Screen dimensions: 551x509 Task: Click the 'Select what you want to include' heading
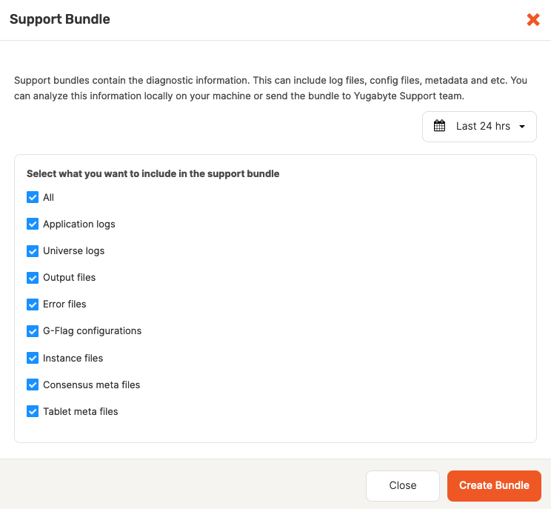153,173
